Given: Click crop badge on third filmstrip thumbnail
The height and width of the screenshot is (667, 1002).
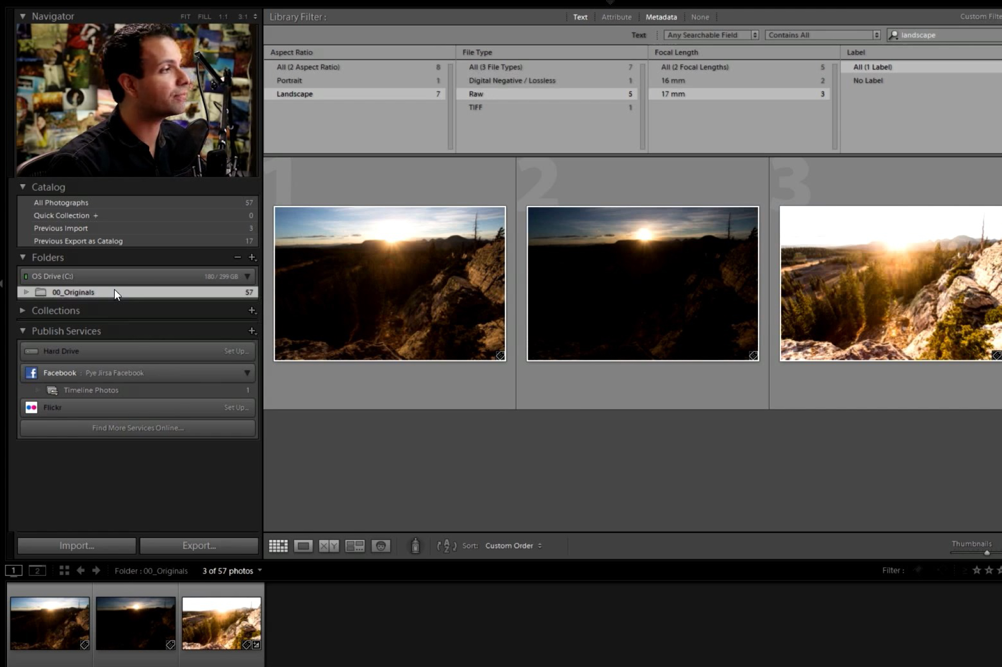Looking at the screenshot, I should pos(256,645).
